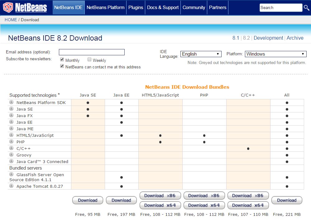The image size is (311, 223).
Task: Enable the Weekly newsletter checkbox
Action: [89, 59]
